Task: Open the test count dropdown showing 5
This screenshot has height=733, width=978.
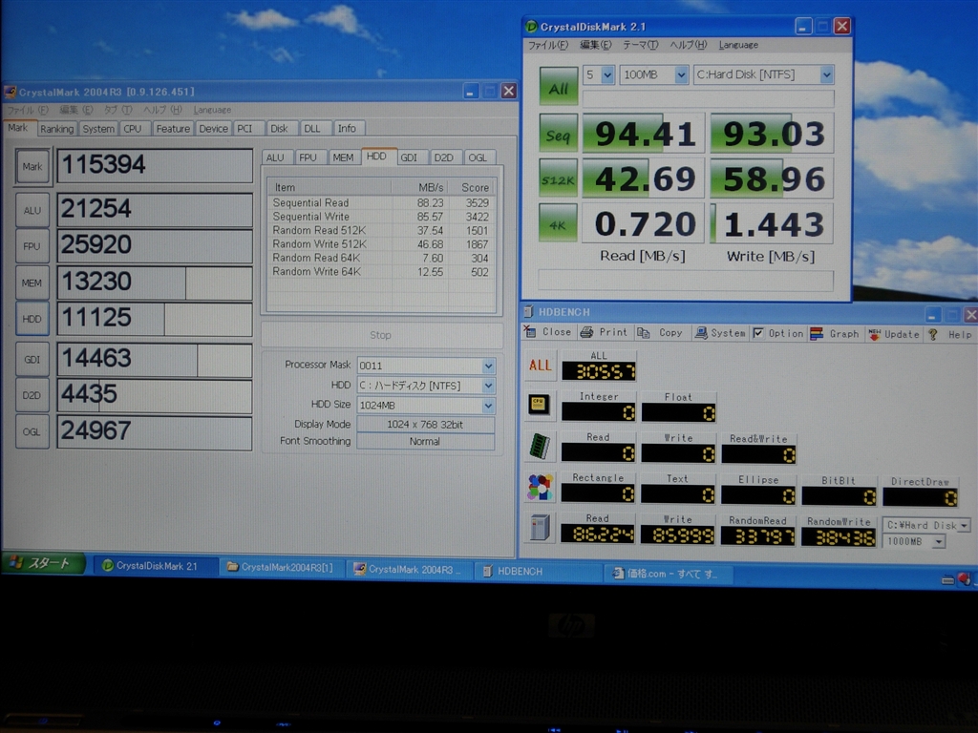Action: pos(606,75)
